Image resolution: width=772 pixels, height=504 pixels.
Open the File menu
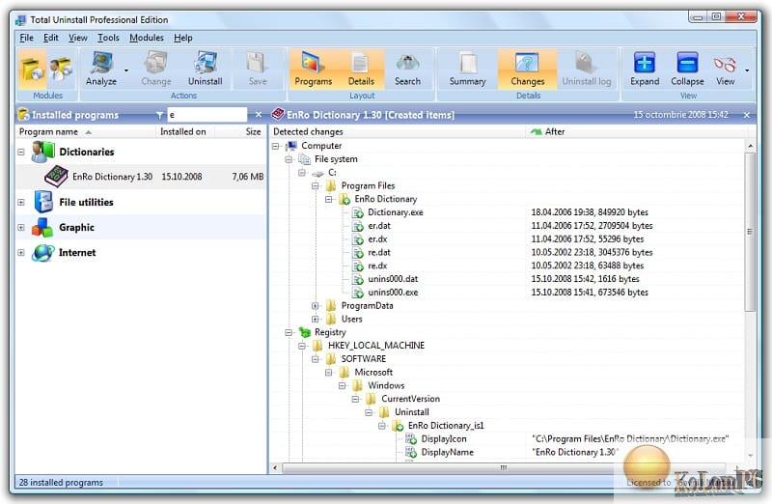(x=26, y=38)
